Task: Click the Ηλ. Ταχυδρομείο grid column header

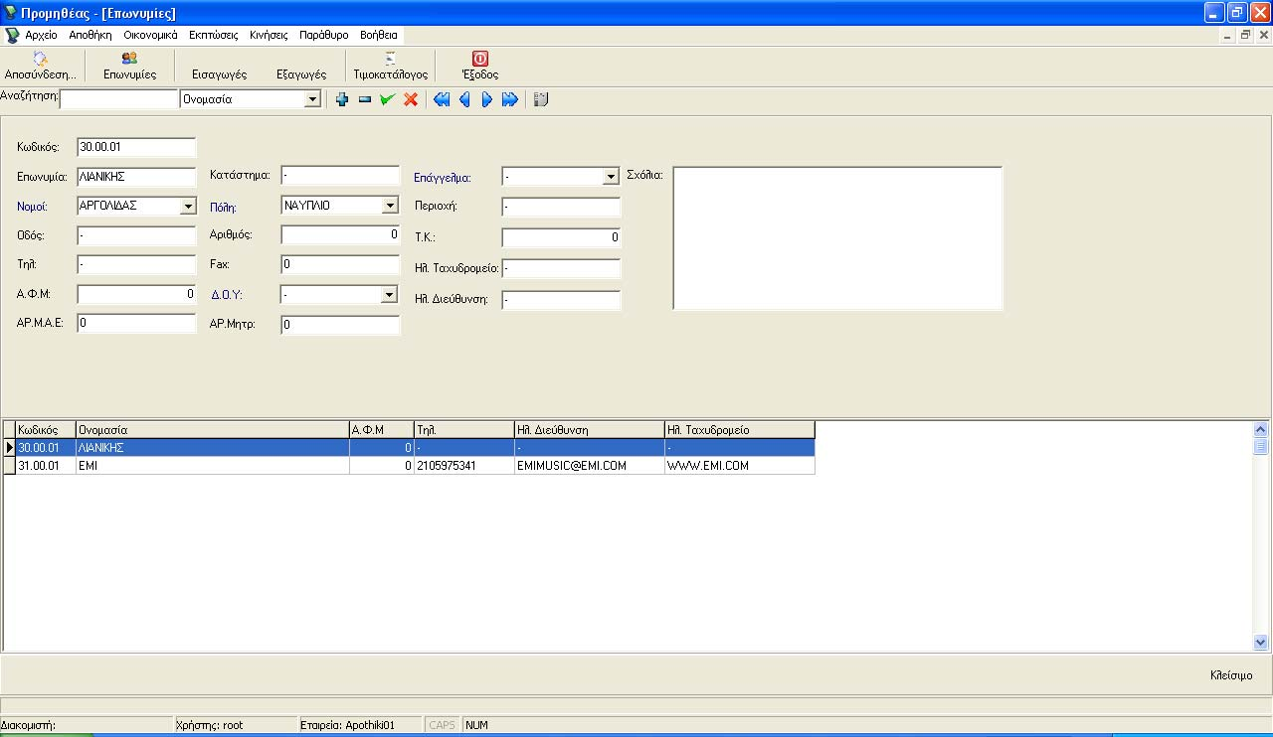Action: (x=740, y=430)
